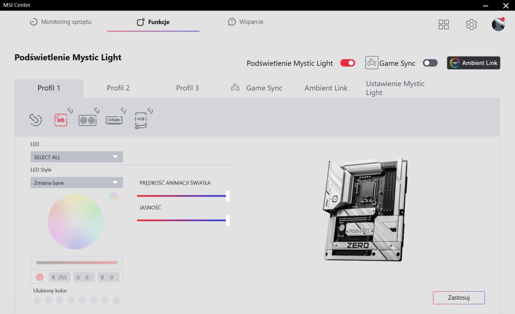This screenshot has width=515, height=314.
Task: Open the user profile avatar
Action: 498,24
